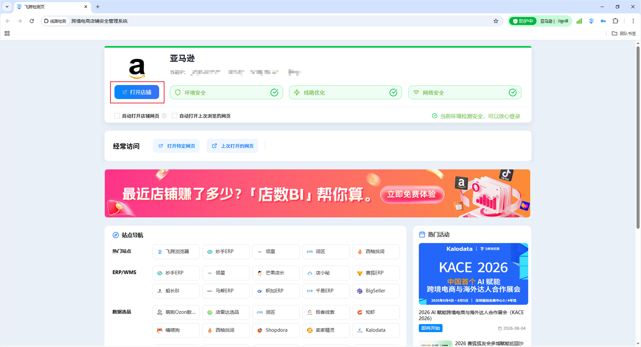Screen dimensions: 641x347
Task: Open Kalodata site link
Action: [x=376, y=330]
